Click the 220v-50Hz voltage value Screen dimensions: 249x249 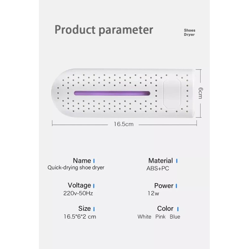click(x=78, y=193)
